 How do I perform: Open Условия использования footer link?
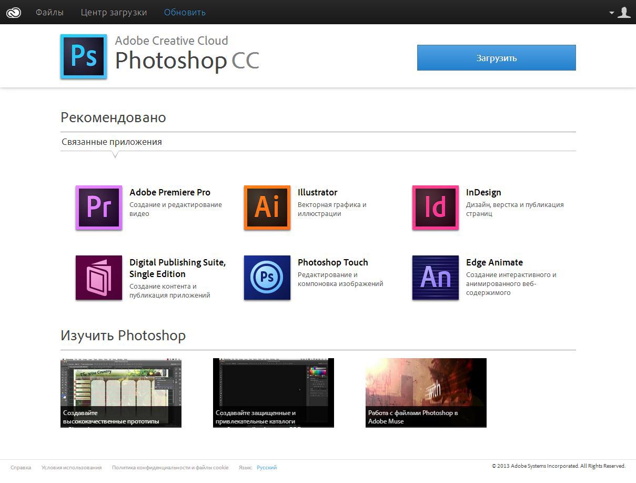click(72, 467)
